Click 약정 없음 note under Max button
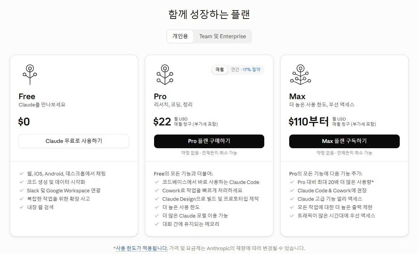This screenshot has width=418, height=254. click(x=344, y=153)
